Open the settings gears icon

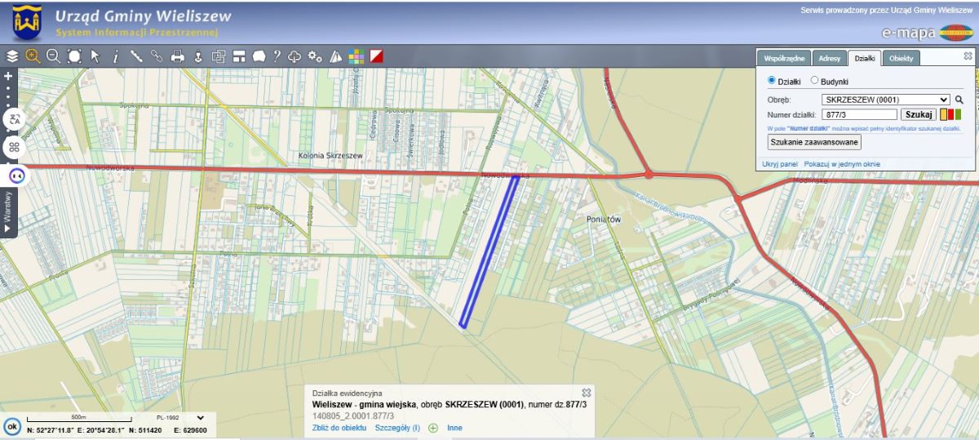316,56
